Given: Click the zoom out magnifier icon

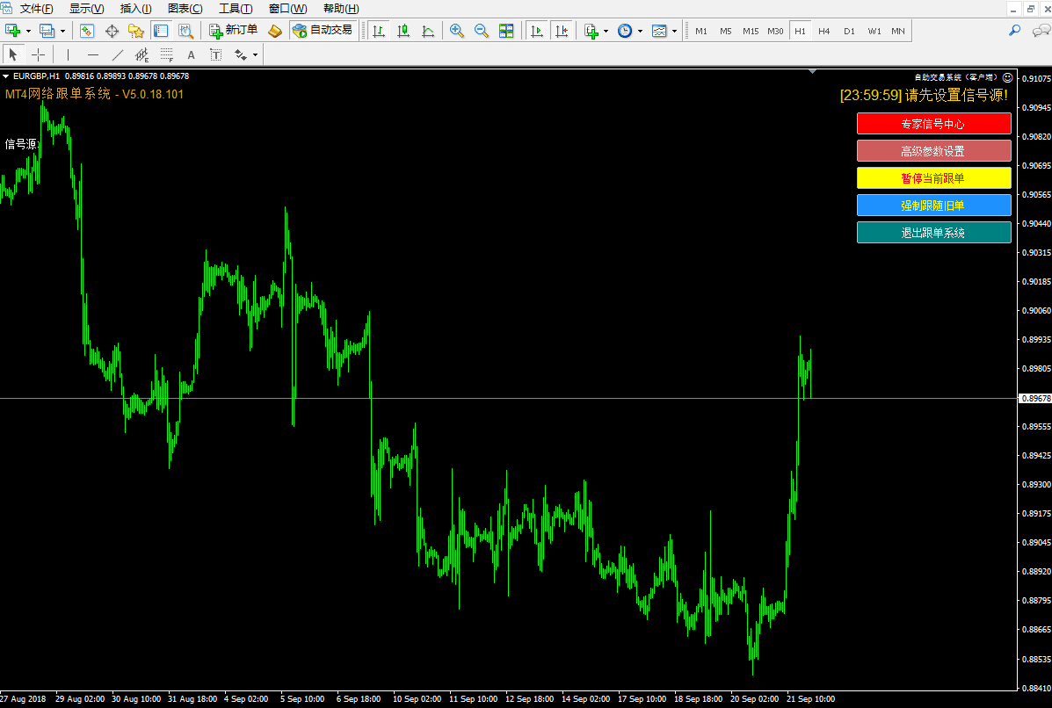Looking at the screenshot, I should click(482, 31).
